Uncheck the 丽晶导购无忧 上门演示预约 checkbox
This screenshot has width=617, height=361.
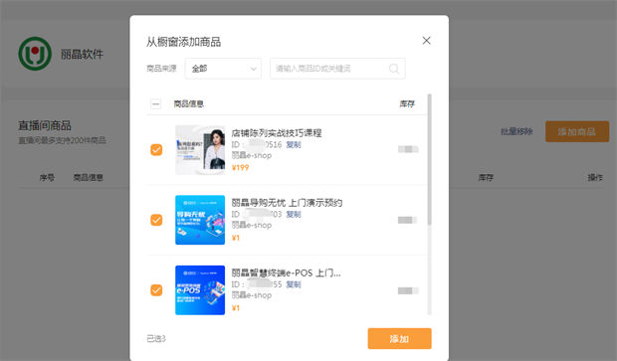(x=156, y=220)
